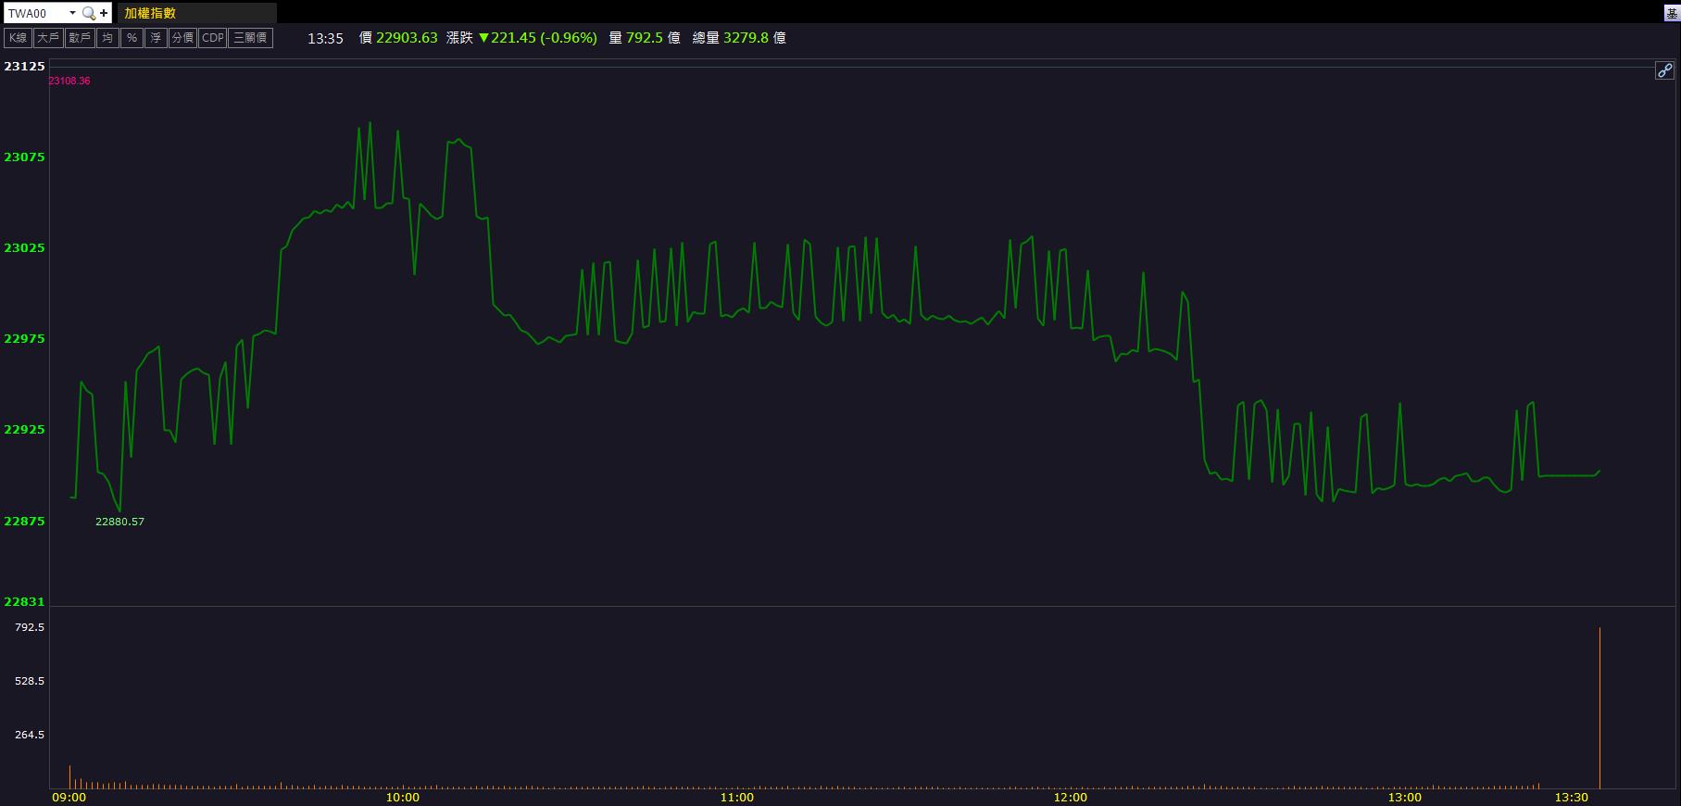Select the 三關價 button

tap(251, 38)
